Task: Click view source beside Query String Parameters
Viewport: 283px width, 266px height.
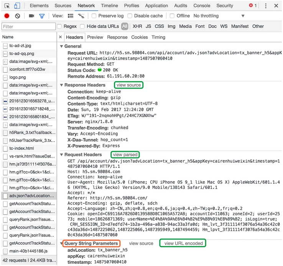Action: [141, 243]
